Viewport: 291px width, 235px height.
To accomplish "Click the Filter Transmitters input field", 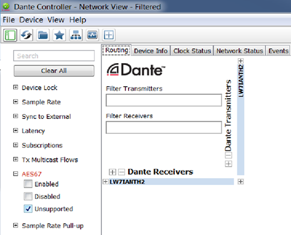I will [x=164, y=100].
